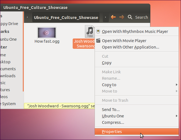The width and height of the screenshot is (181, 140).
Task: Open Documents folder in sidebar
Action: (8, 69)
